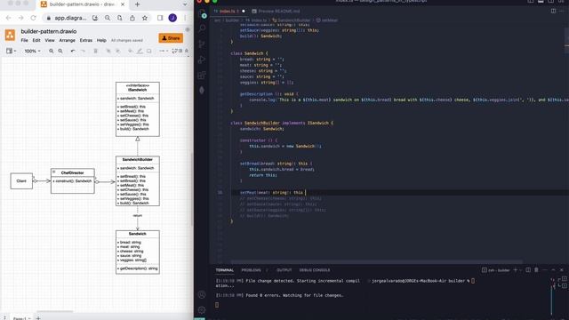Open the draw.io View menu

coord(50,40)
